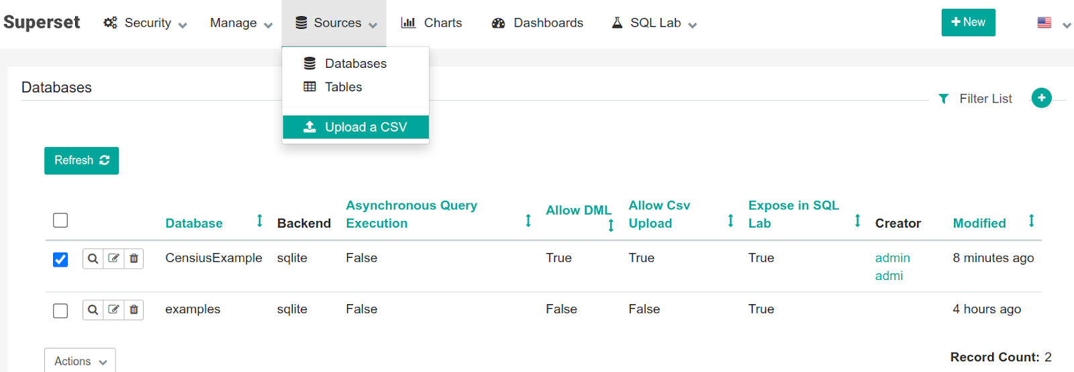Image resolution: width=1074 pixels, height=372 pixels.
Task: Expand the Manage menu
Action: (x=241, y=23)
